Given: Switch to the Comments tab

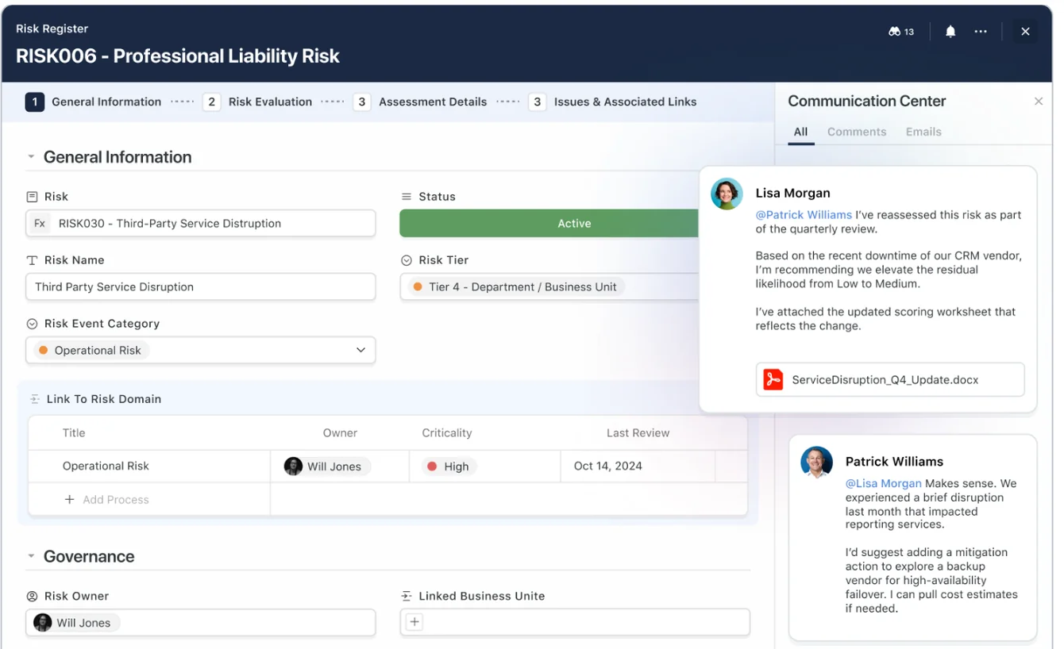Looking at the screenshot, I should (x=857, y=132).
